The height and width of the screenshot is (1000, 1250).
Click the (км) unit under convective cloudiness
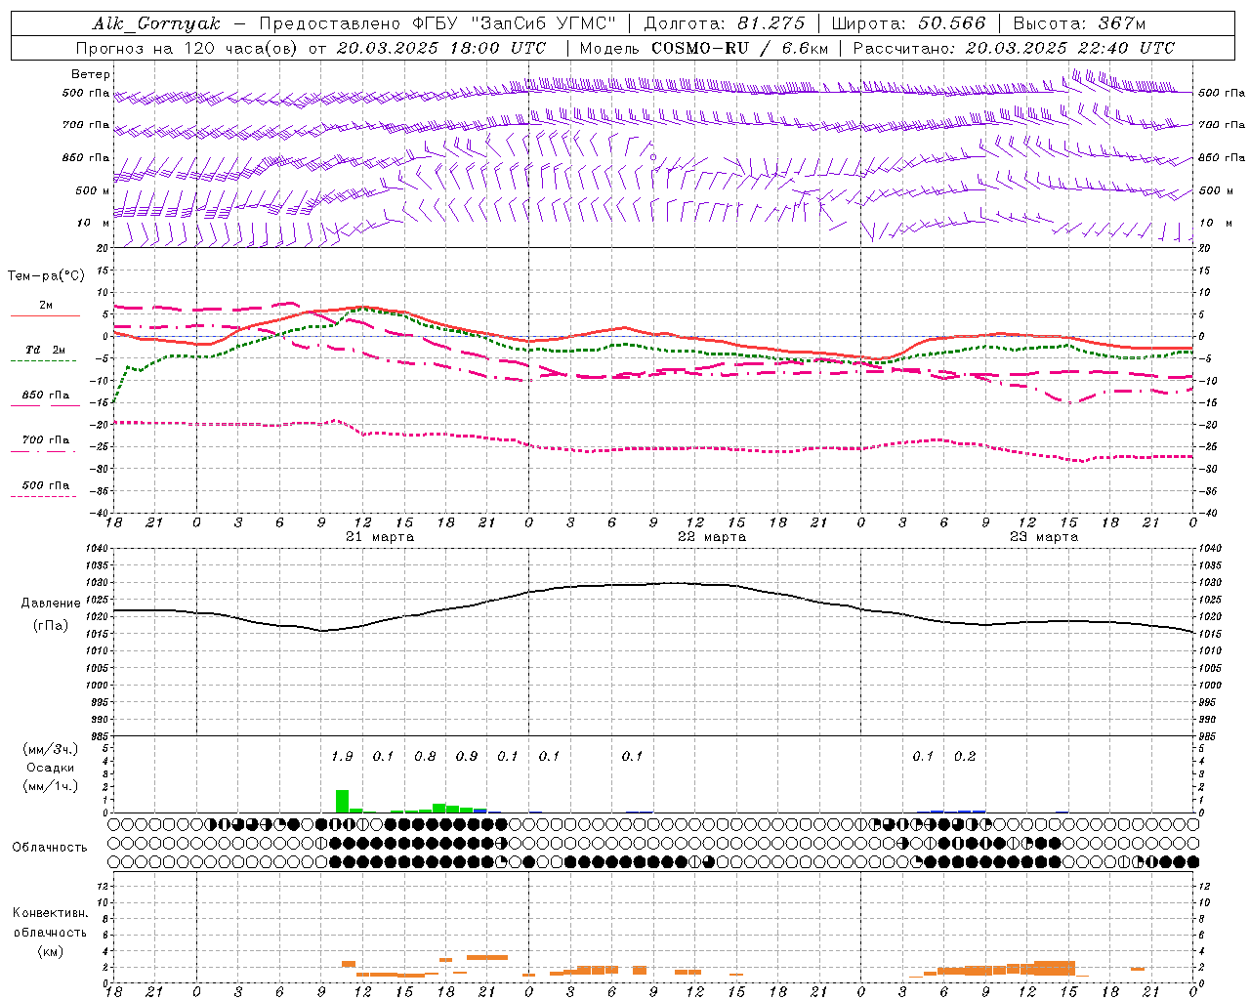point(51,951)
